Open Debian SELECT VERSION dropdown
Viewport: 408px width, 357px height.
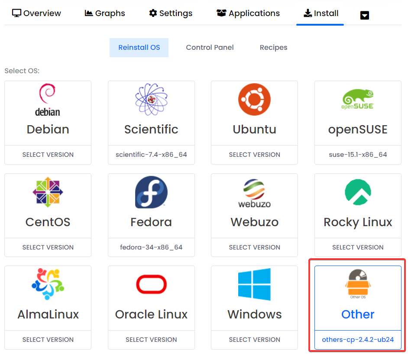pyautogui.click(x=48, y=155)
